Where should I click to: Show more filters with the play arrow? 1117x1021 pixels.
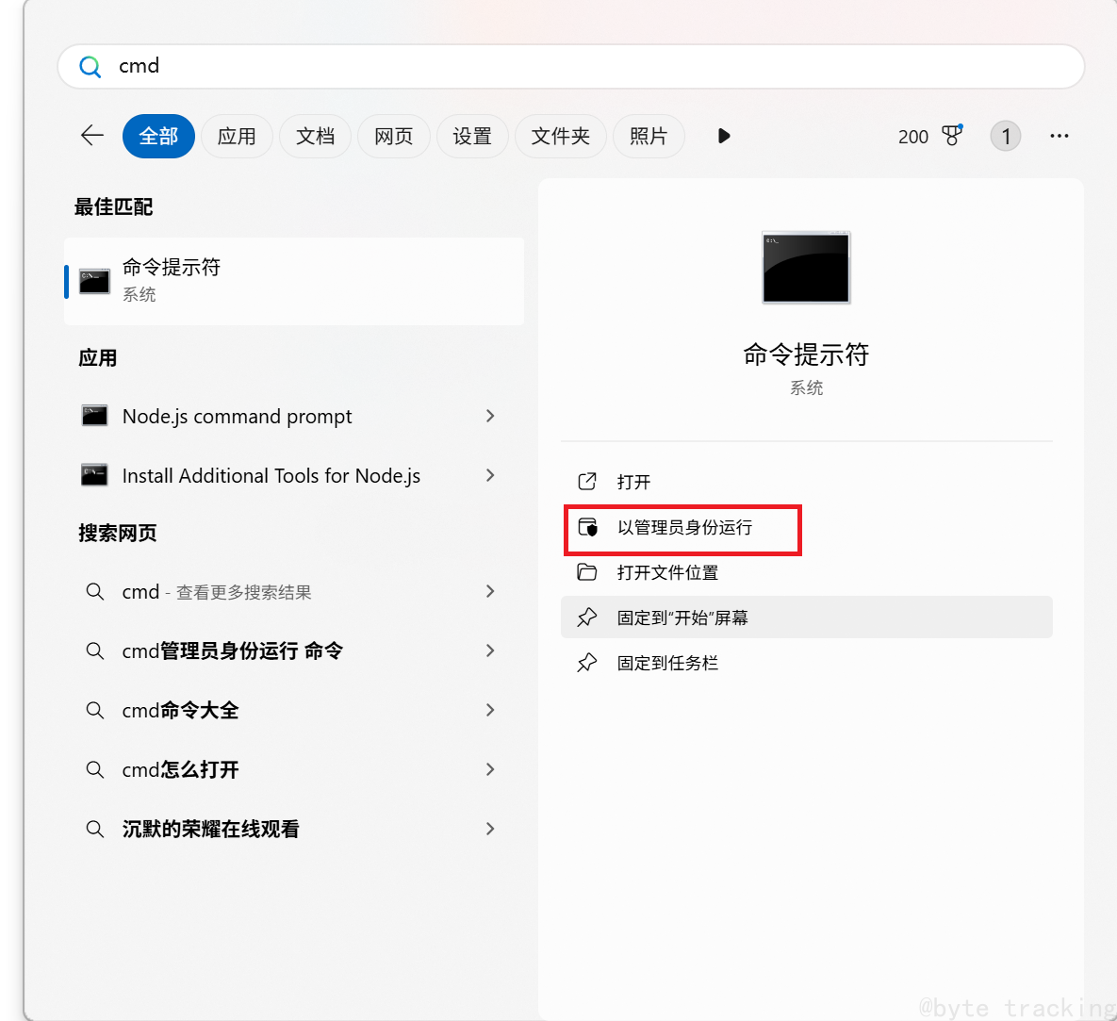tap(724, 136)
